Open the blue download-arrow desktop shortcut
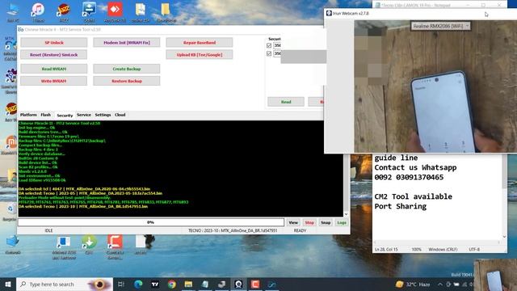Viewport: 517px width, 291px height. pyautogui.click(x=89, y=11)
